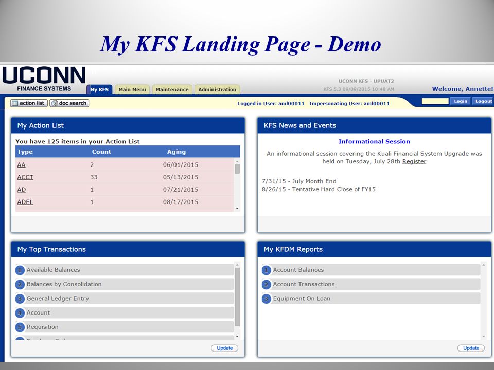Click the Register link in News

coord(414,161)
